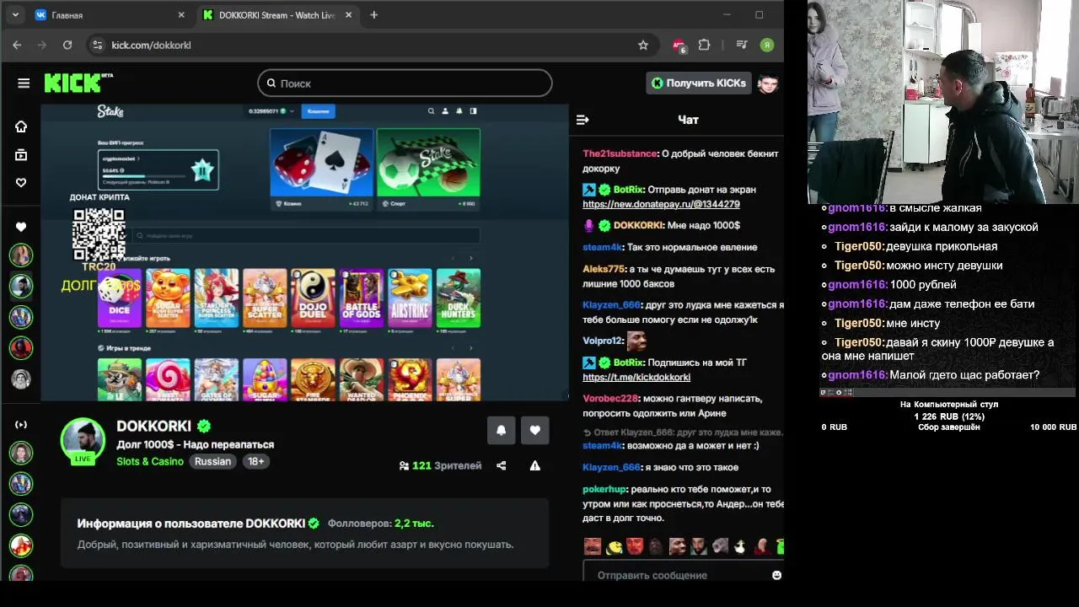
Task: Reload the page
Action: (x=67, y=45)
